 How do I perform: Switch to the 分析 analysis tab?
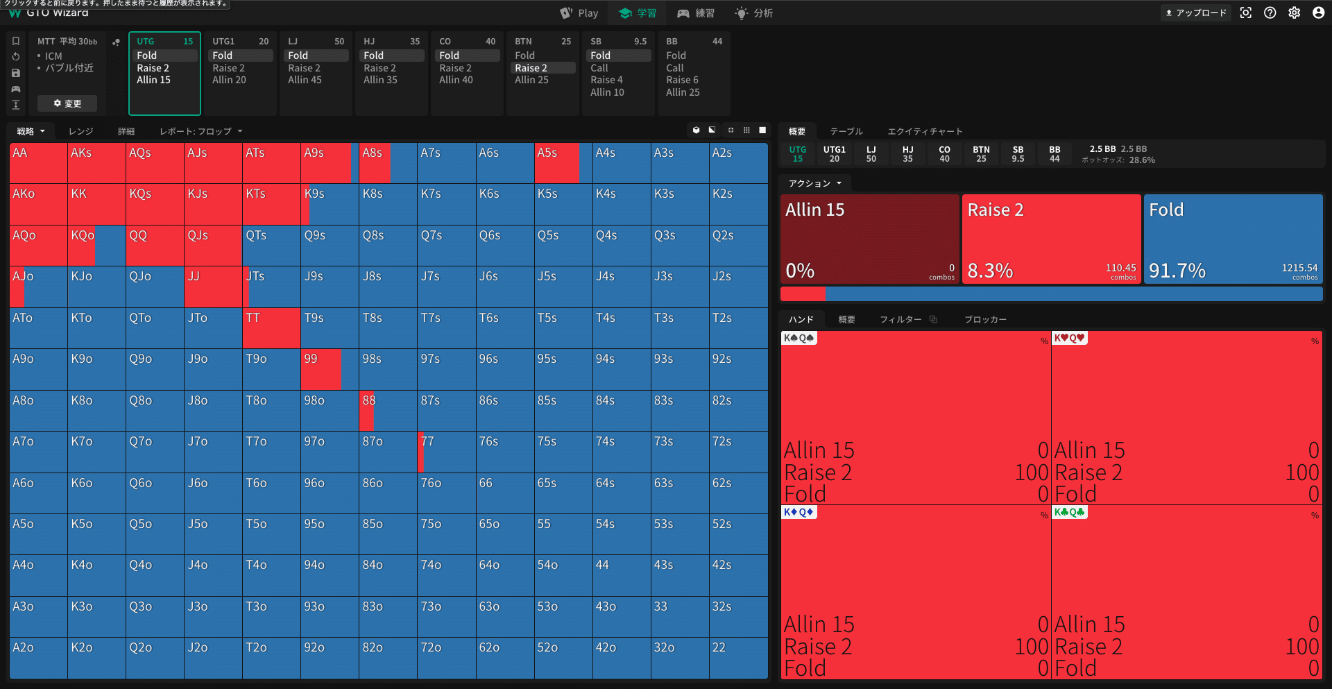(754, 13)
